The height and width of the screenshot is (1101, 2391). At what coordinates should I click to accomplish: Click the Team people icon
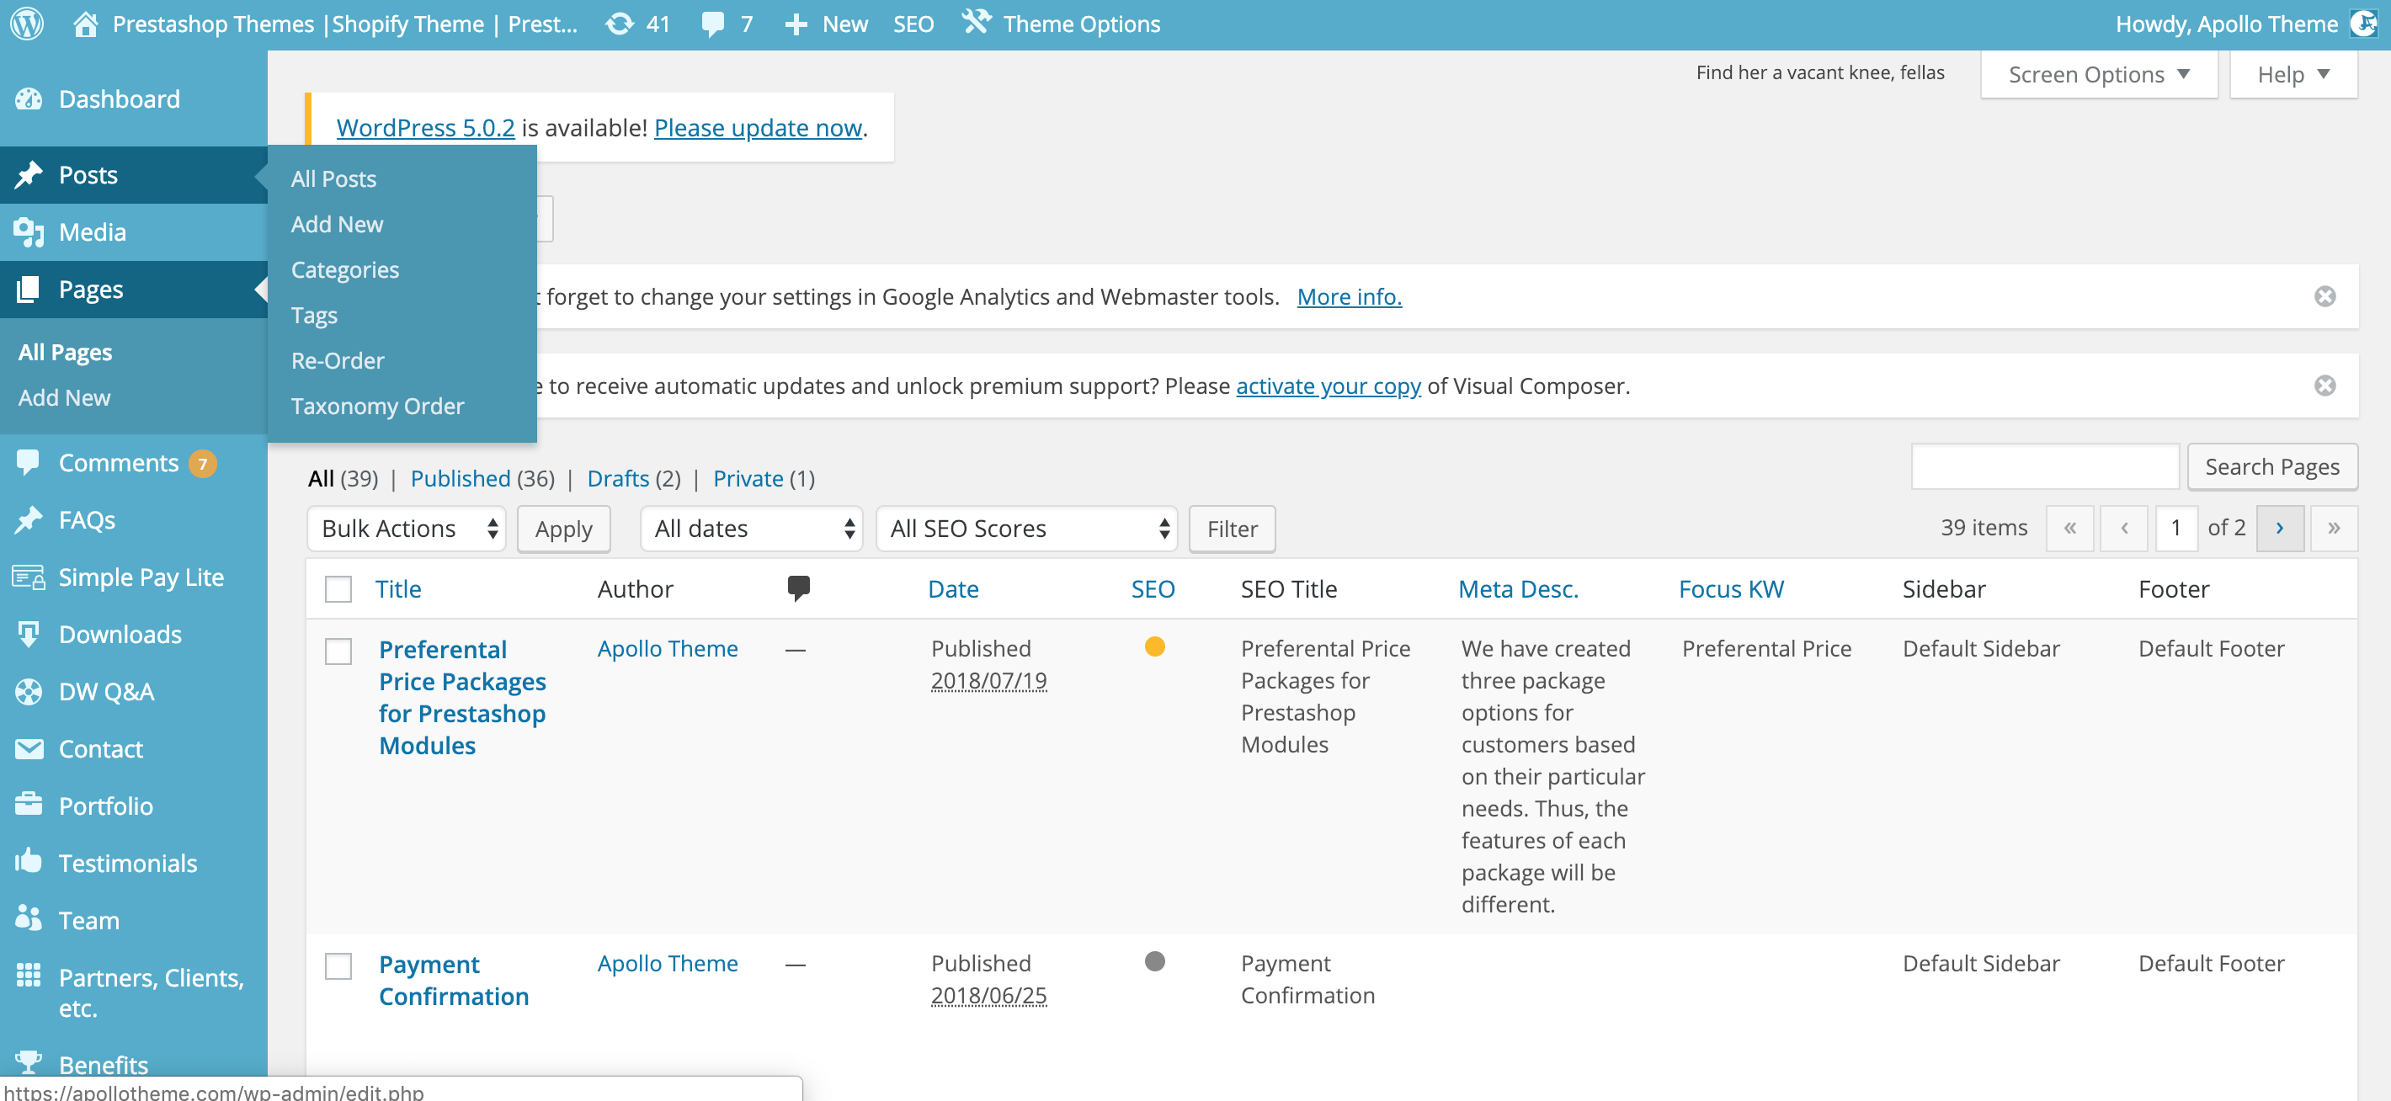tap(29, 919)
